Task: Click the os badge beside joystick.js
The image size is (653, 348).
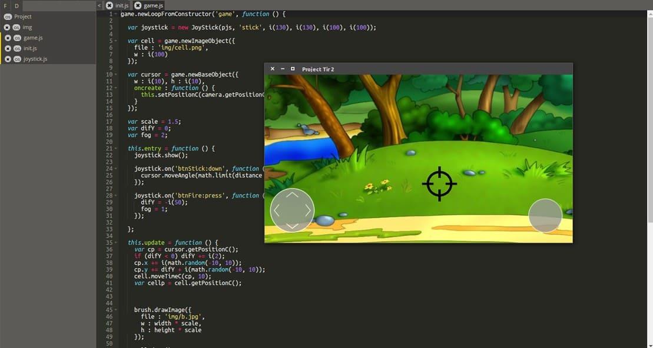Action: 16,59
